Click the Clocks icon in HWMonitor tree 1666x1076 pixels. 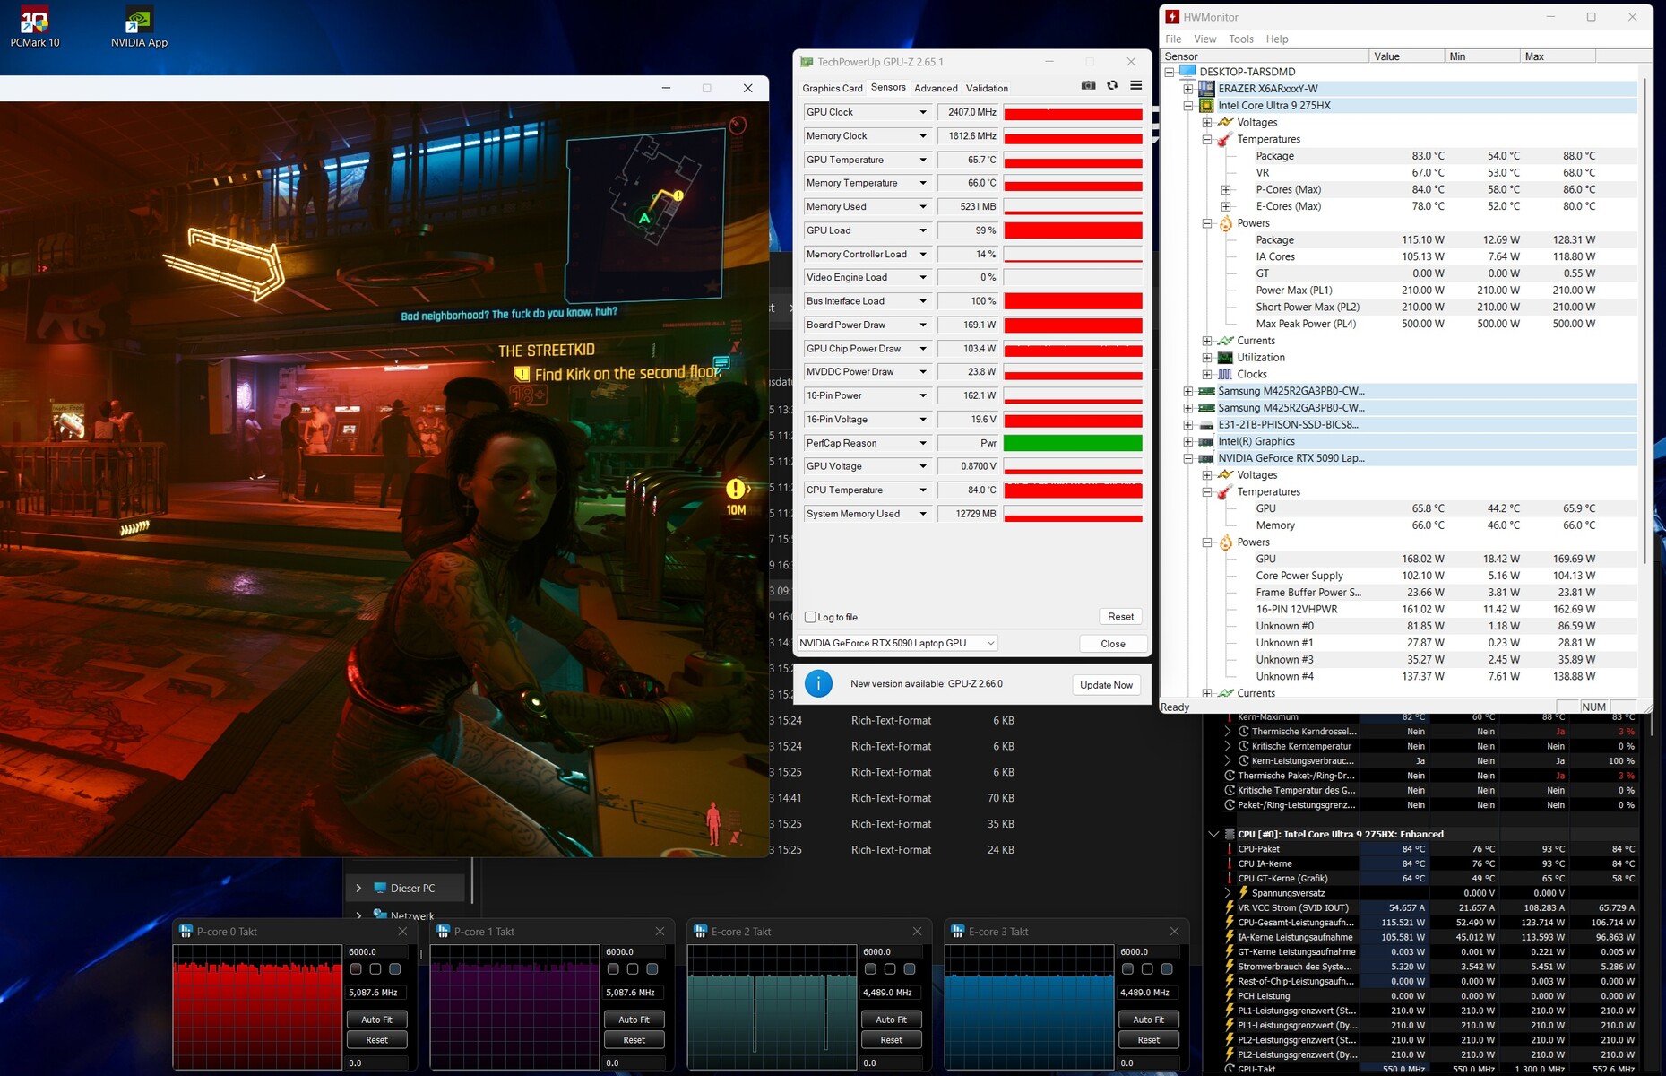(x=1225, y=374)
